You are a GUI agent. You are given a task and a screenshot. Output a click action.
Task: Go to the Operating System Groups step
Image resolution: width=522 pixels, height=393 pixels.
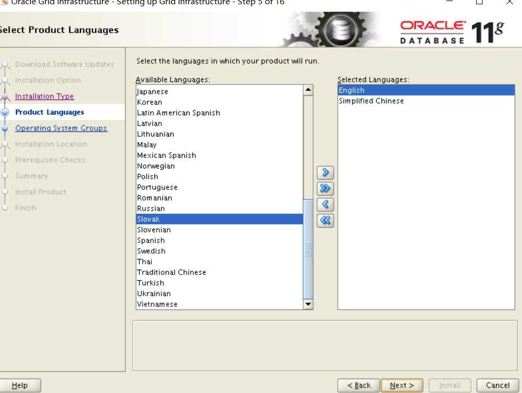(61, 128)
